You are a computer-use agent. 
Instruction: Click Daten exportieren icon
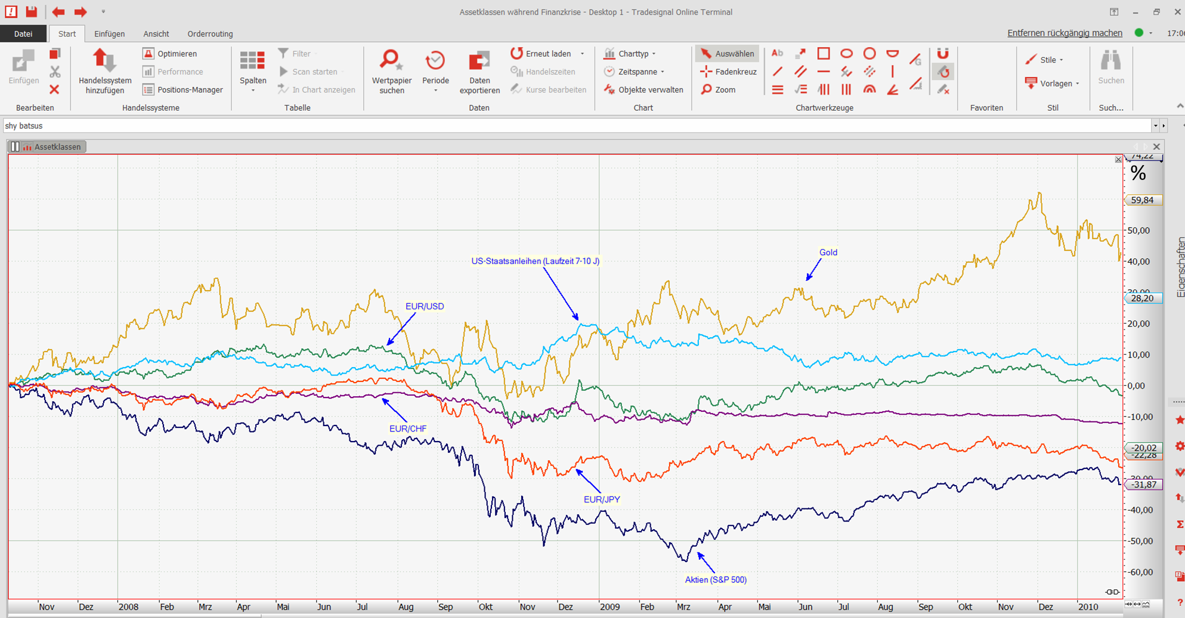point(479,61)
